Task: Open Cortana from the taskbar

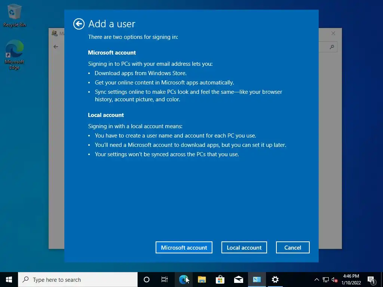Action: pos(147,280)
